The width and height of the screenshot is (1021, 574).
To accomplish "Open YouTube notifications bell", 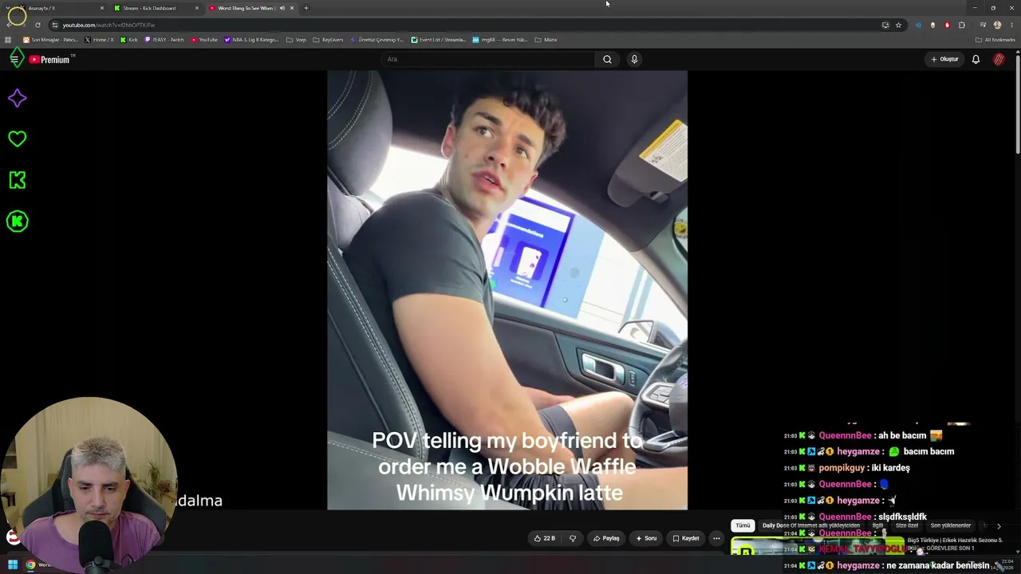I will (976, 59).
